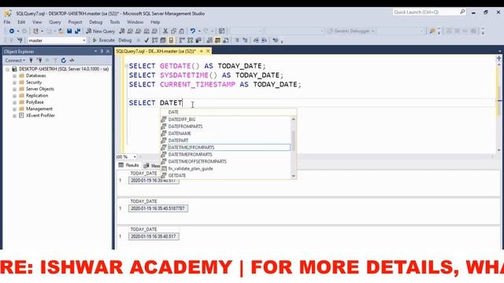The width and height of the screenshot is (504, 283).
Task: Toggle Results to Grid icon
Action: coord(217,40)
